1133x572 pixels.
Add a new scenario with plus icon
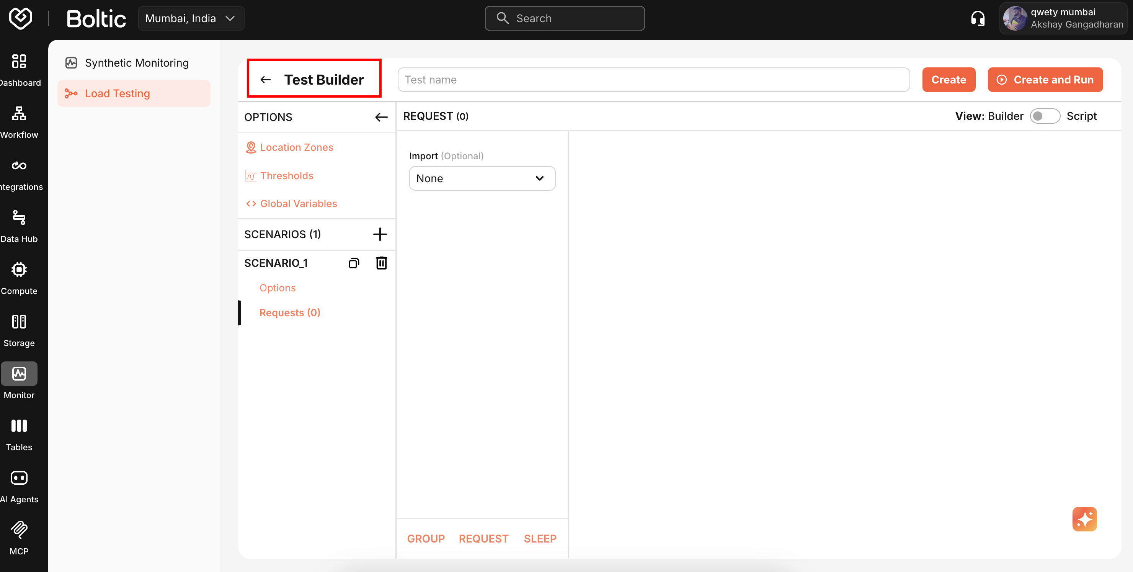[x=380, y=234]
